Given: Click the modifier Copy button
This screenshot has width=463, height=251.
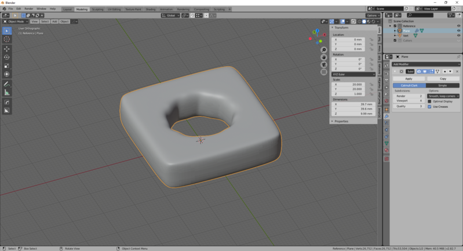Looking at the screenshot, I should click(443, 78).
